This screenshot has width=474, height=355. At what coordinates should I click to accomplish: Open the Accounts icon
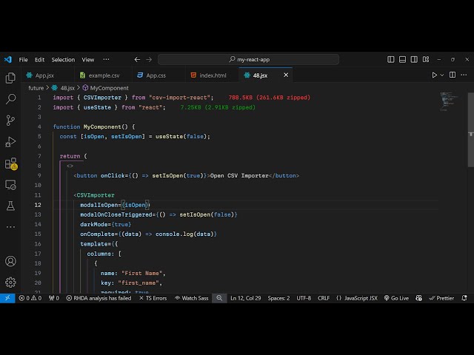click(10, 261)
